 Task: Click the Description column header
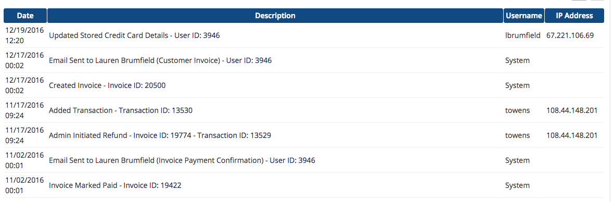[x=275, y=16]
